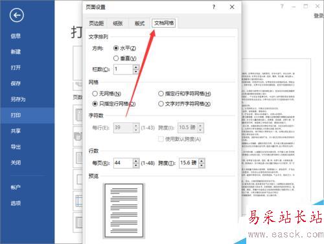This screenshot has width=324, height=244.
Task: Open the 信息 backstage page
Action: point(16,36)
